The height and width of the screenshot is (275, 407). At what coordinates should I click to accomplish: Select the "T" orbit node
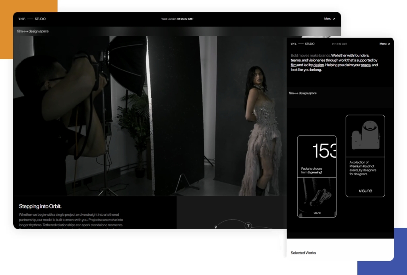coord(248,225)
